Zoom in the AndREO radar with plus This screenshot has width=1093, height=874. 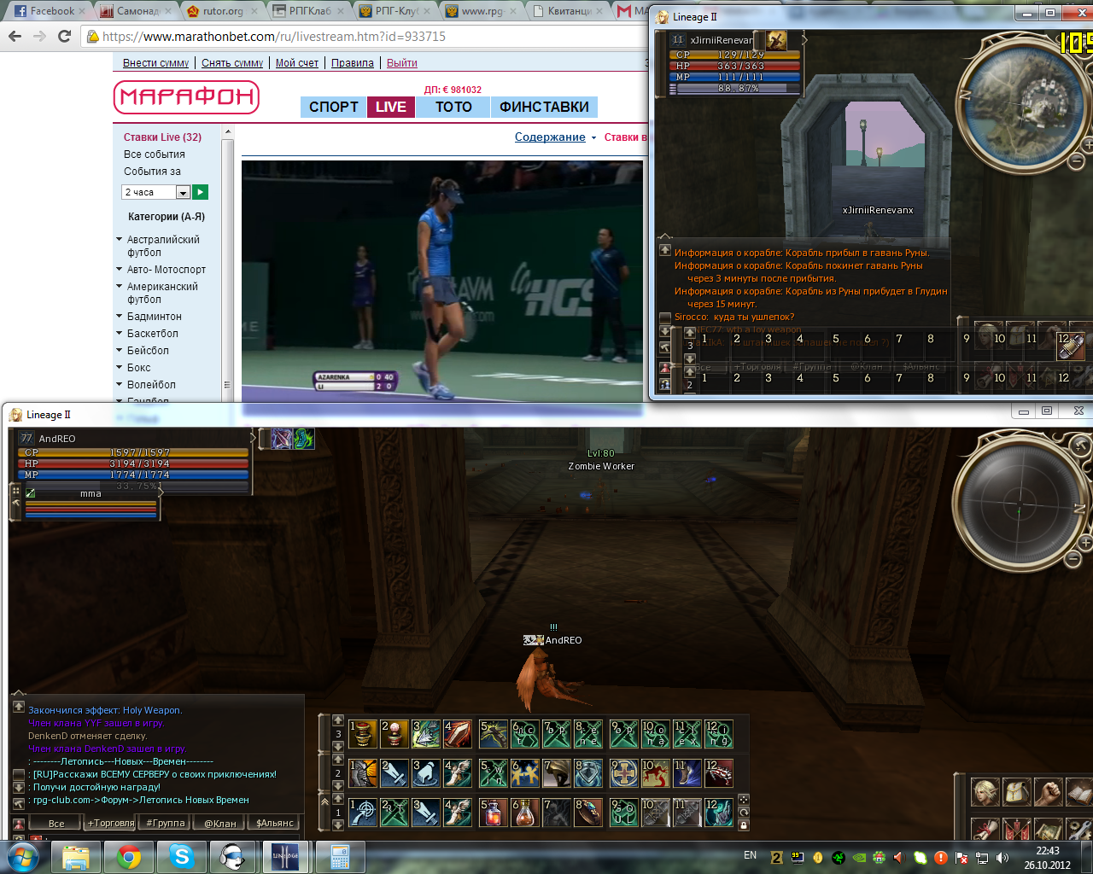[x=1085, y=543]
